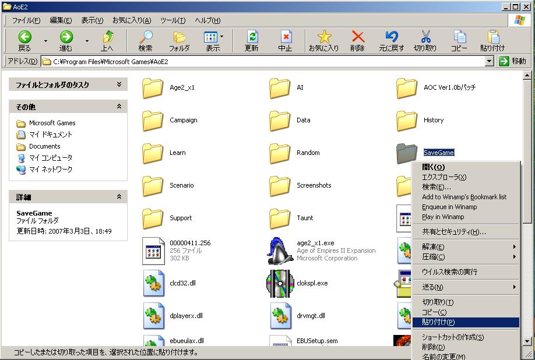The height and width of the screenshot is (360, 535).
Task: Toggle the Folders (フォルダ) pane icon
Action: [179, 41]
